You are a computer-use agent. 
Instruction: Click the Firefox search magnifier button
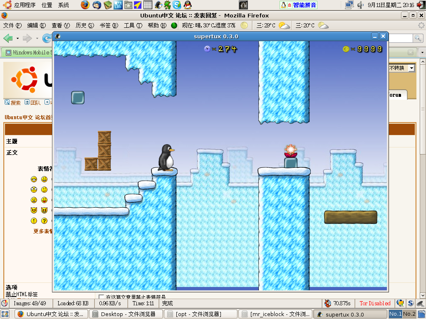(417, 38)
